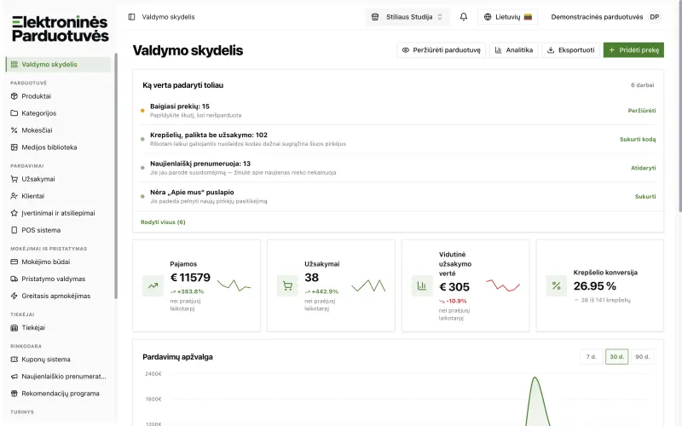Click the Produktai box icon
This screenshot has width=682, height=426.
pos(14,96)
